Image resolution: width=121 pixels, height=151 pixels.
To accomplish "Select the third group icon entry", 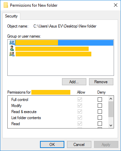I will pos(12,54).
